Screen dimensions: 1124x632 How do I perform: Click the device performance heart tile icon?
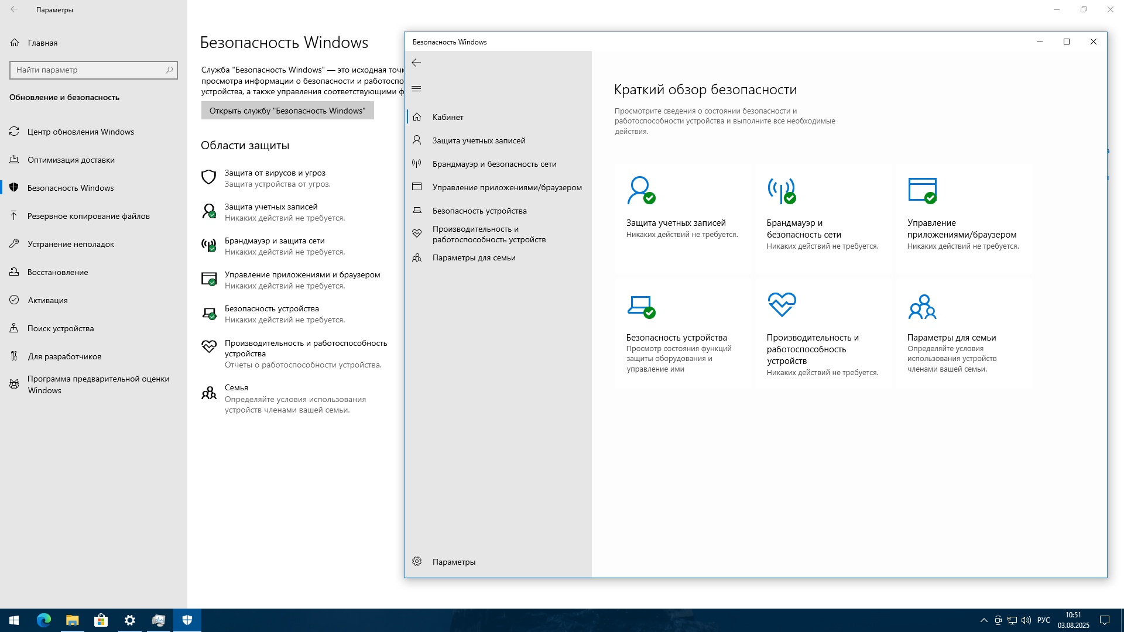[782, 304]
